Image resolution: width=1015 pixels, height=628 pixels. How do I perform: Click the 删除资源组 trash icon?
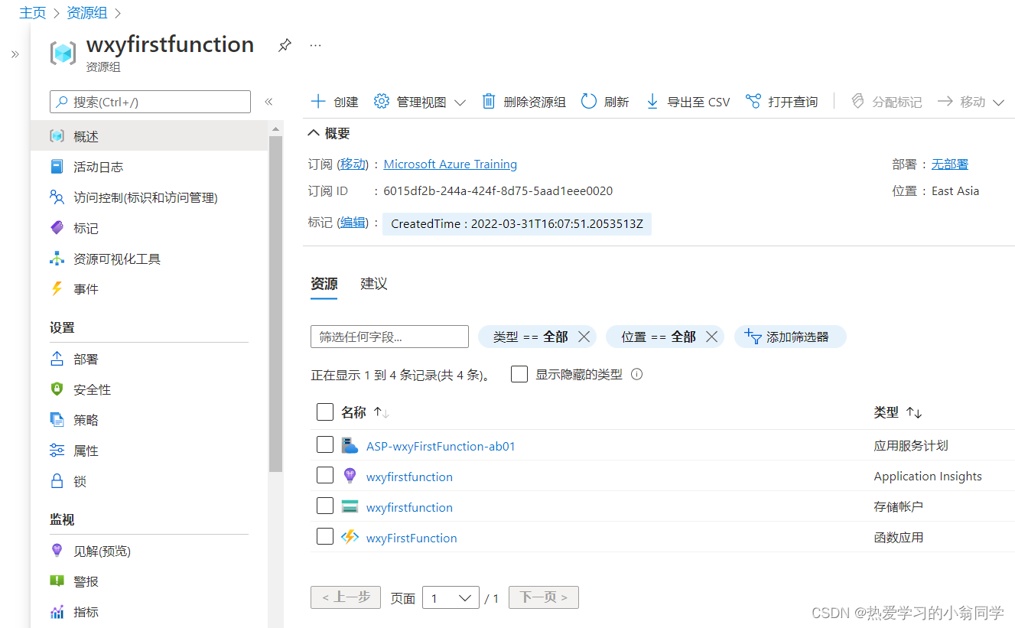(489, 102)
